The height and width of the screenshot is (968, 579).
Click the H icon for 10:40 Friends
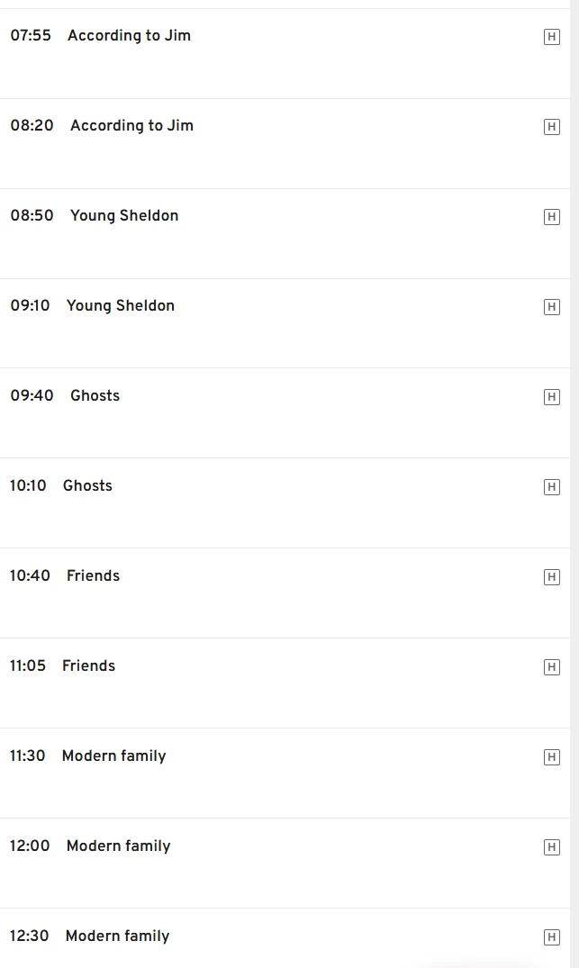tap(552, 577)
